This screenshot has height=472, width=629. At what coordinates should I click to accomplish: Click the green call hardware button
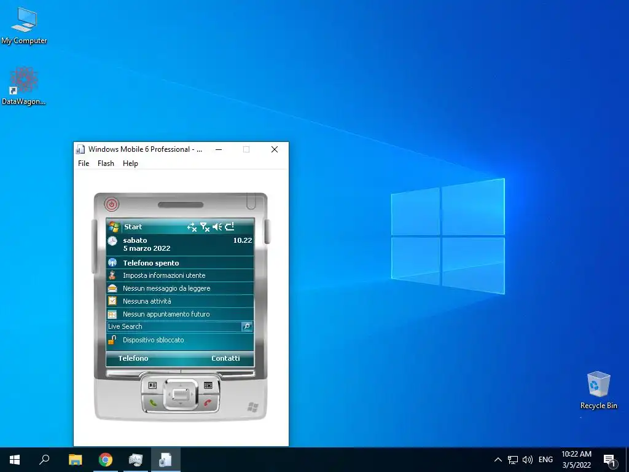pyautogui.click(x=152, y=403)
